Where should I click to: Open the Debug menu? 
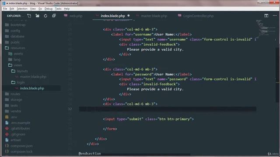click(x=49, y=9)
